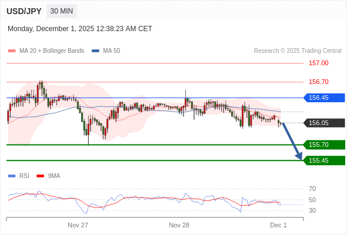Click the 156.70 resistance price label

318,82
